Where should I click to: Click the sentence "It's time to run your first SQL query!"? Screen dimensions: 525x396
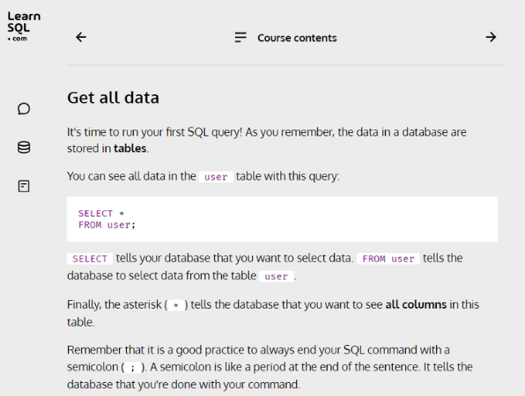coord(155,133)
